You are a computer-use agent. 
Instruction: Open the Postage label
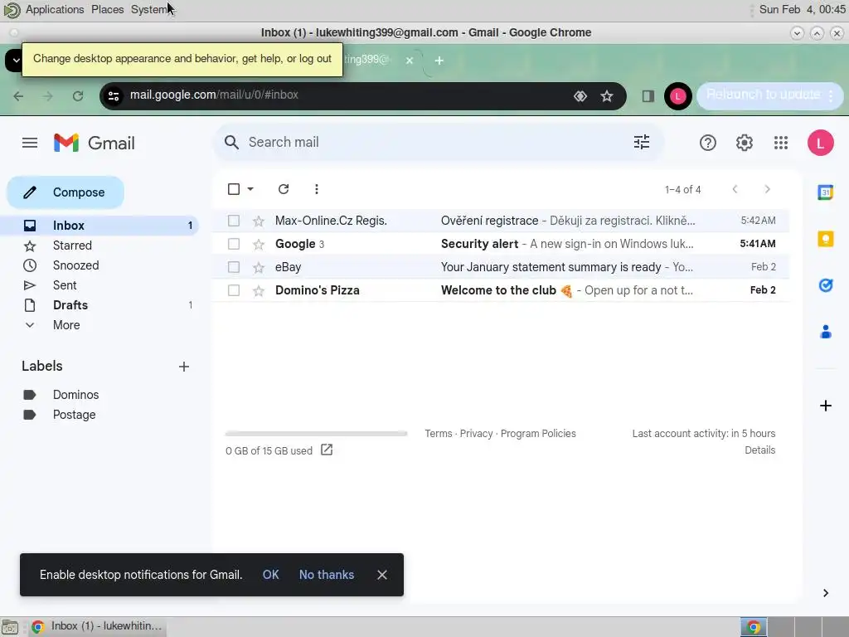click(74, 415)
